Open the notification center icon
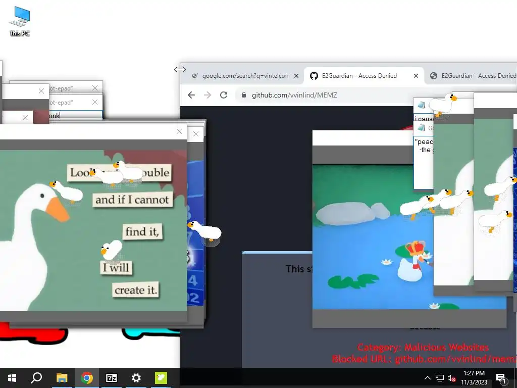The image size is (517, 388). (500, 378)
